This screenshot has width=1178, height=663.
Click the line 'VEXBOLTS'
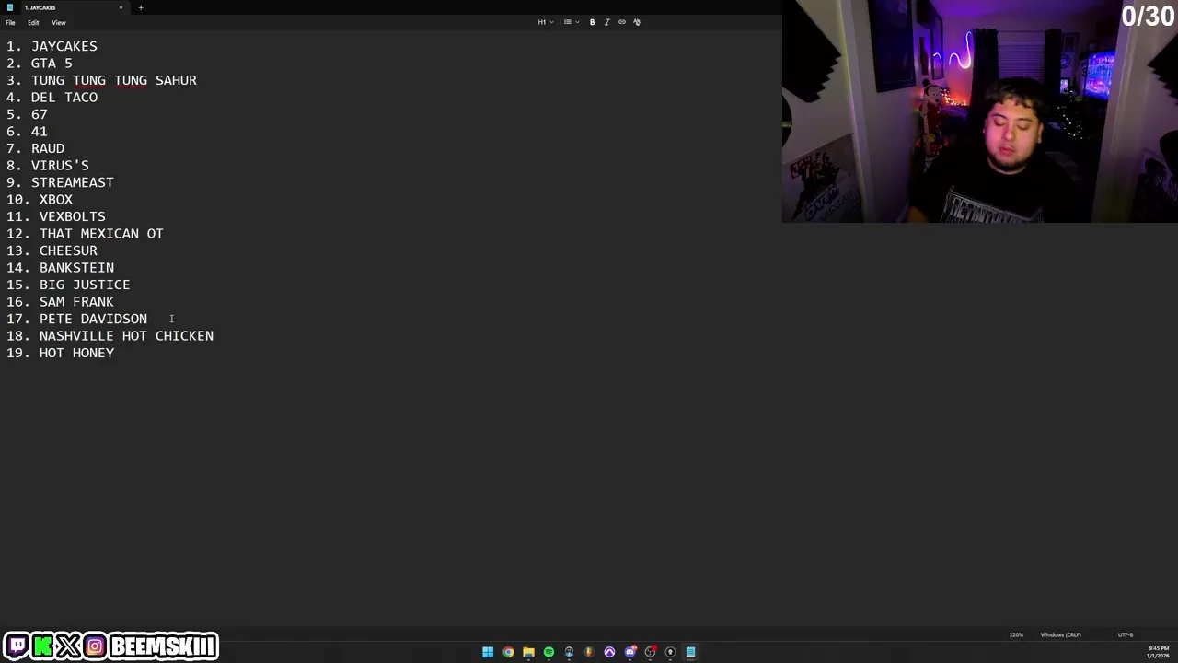tap(73, 216)
